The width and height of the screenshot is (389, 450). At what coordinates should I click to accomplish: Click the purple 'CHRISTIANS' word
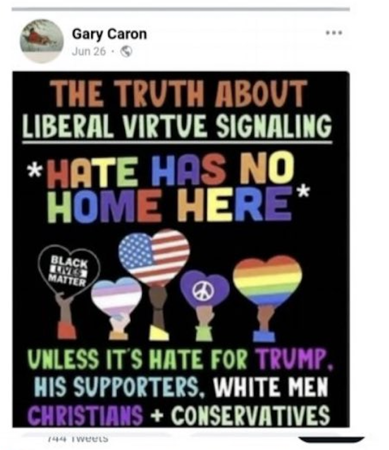click(x=85, y=415)
